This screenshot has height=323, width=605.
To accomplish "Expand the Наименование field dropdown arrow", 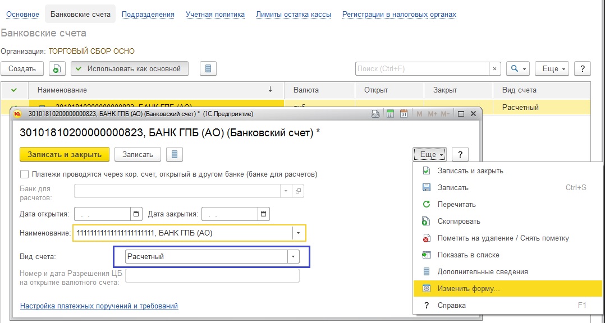I will tap(298, 233).
